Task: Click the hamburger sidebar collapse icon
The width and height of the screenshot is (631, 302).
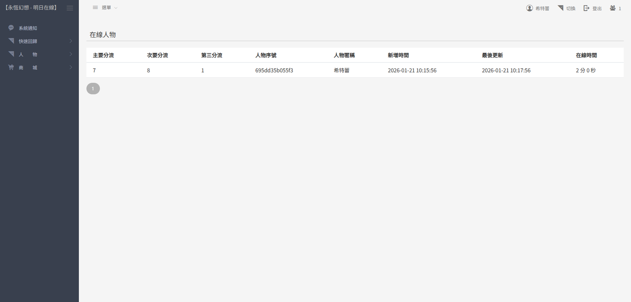Action: click(70, 8)
